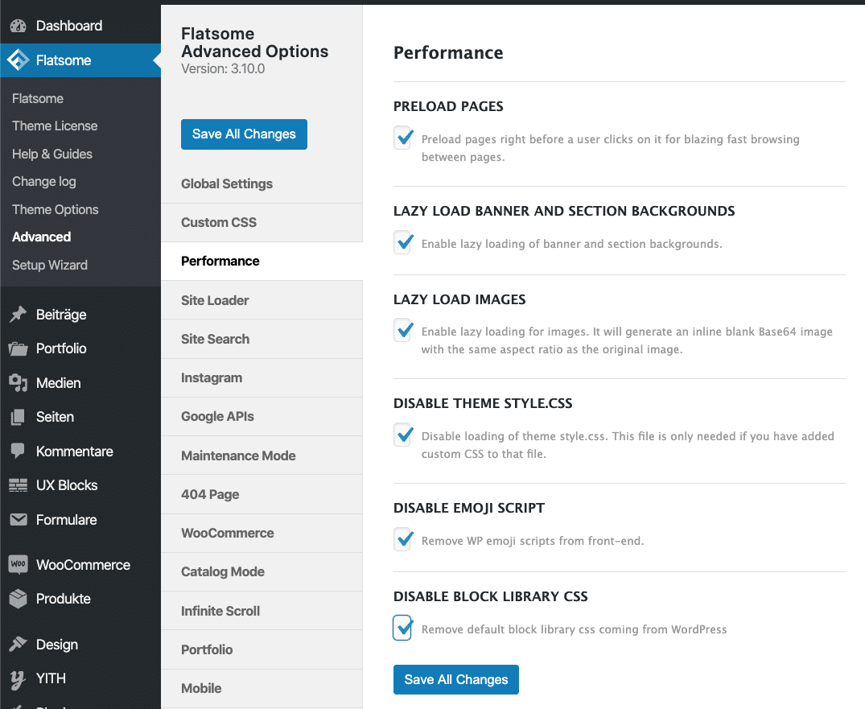Select the Performance tab
This screenshot has height=709, width=865.
tap(262, 261)
